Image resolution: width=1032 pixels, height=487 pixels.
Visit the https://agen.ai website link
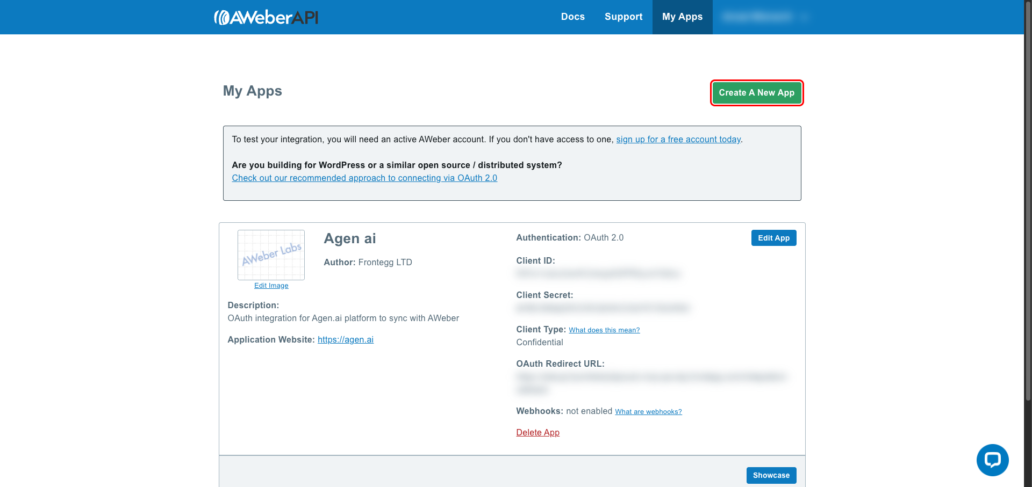(346, 339)
